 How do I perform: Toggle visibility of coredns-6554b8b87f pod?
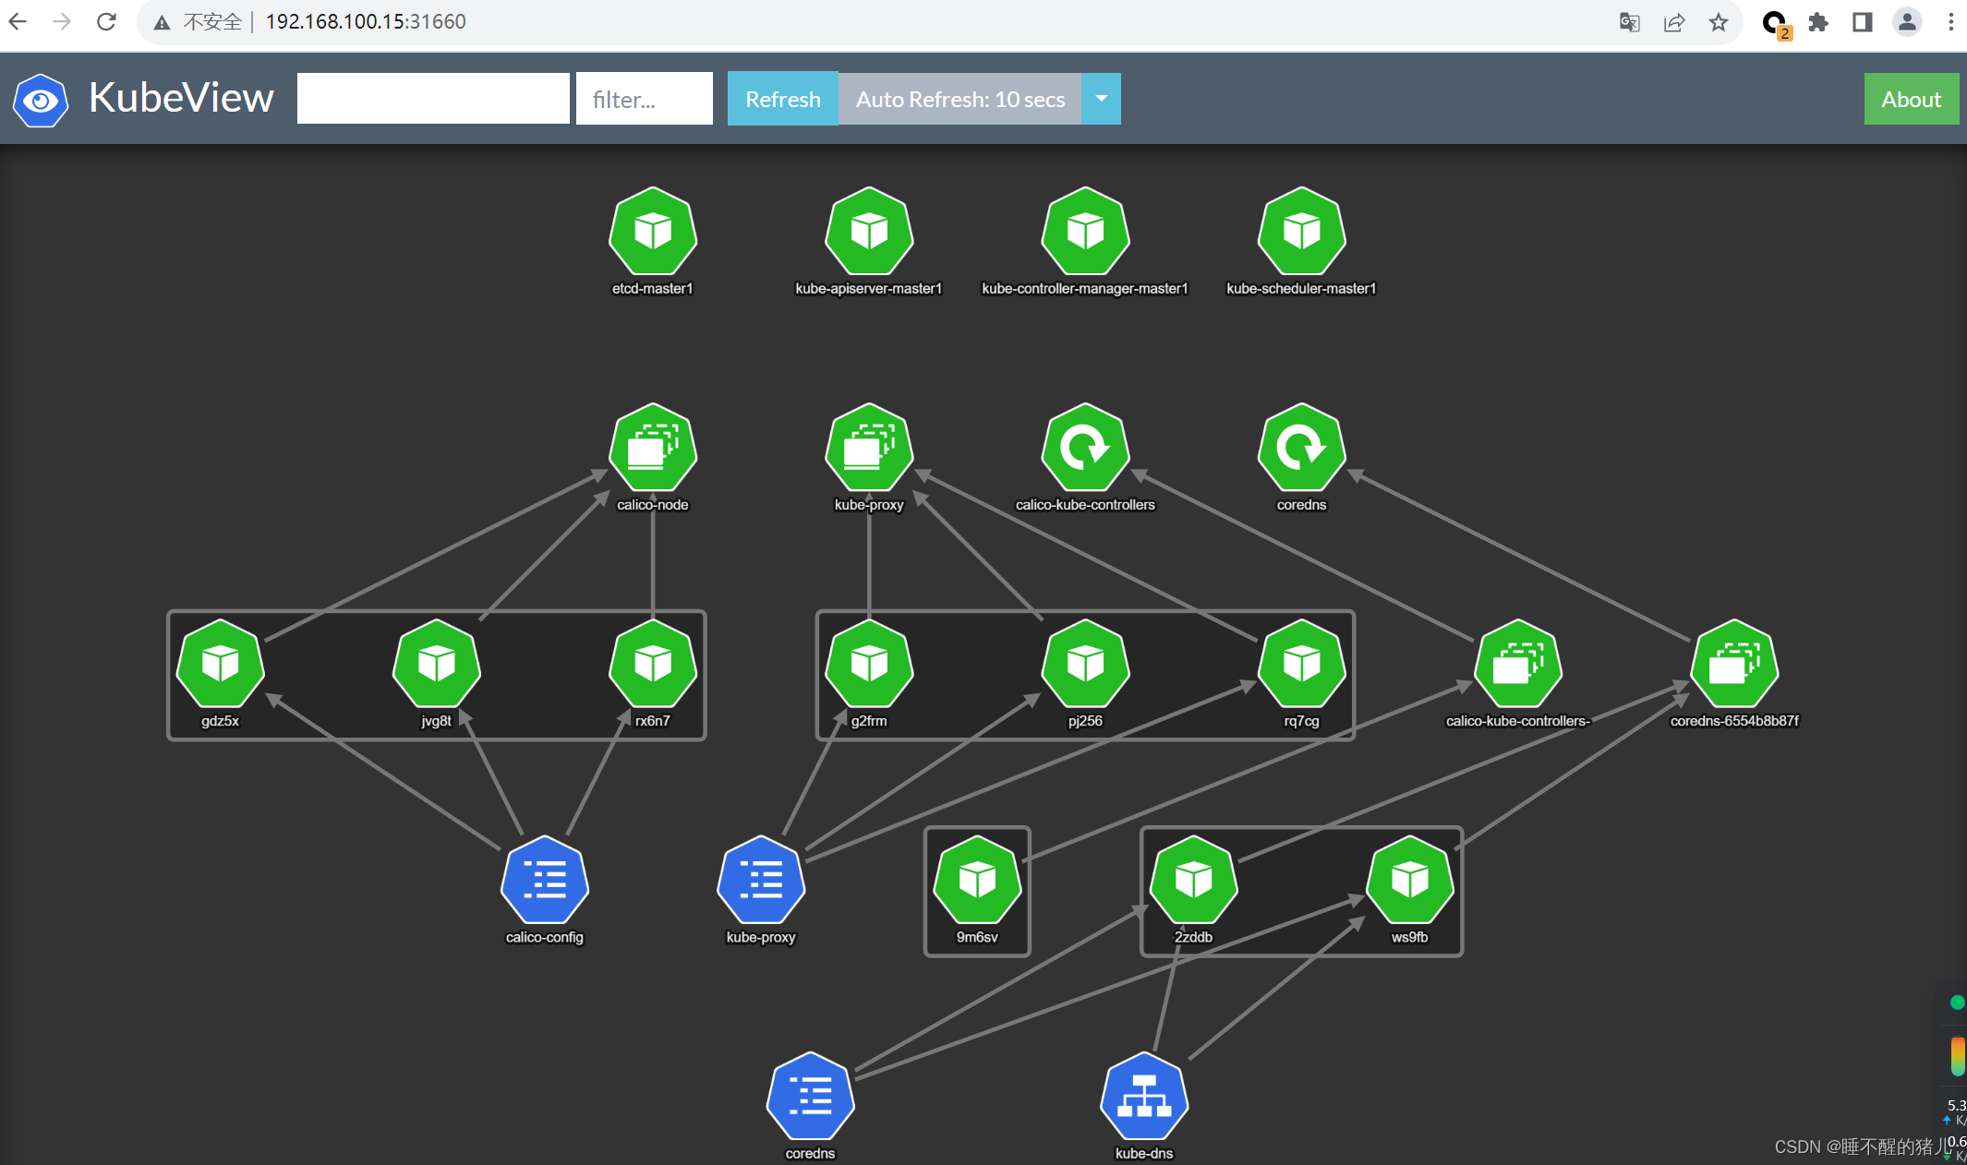click(x=1735, y=670)
